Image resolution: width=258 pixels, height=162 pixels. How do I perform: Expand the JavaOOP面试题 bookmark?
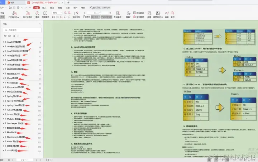tap(4, 42)
